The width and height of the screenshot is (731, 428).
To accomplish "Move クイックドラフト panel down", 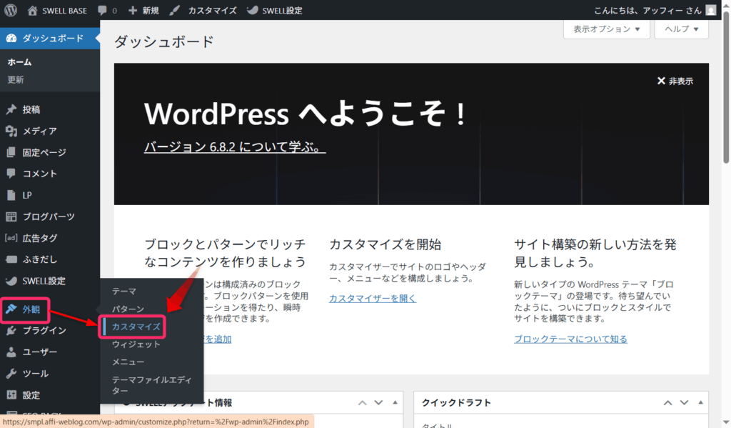I will coord(684,403).
